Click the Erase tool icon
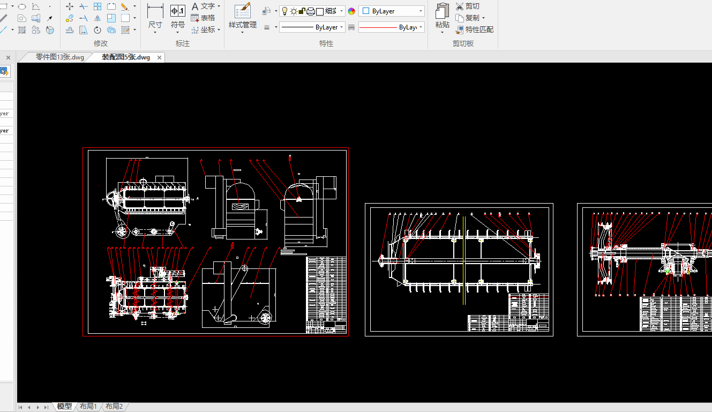 [124, 6]
